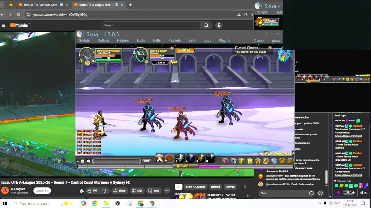Click YouTube voice search microphone
Viewport: 371px width, 208px height.
pos(219,25)
